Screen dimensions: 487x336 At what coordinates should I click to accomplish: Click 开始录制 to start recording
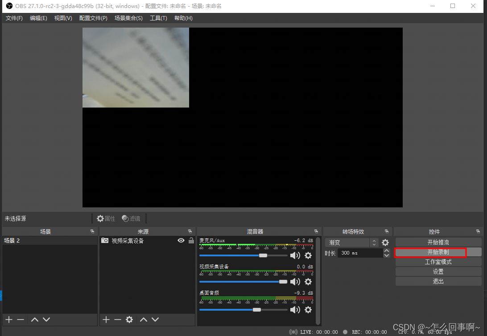[x=438, y=252]
